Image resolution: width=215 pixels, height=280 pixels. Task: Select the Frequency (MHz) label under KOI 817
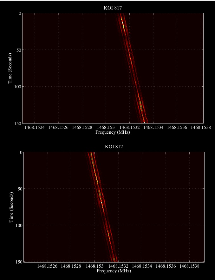tap(113, 132)
